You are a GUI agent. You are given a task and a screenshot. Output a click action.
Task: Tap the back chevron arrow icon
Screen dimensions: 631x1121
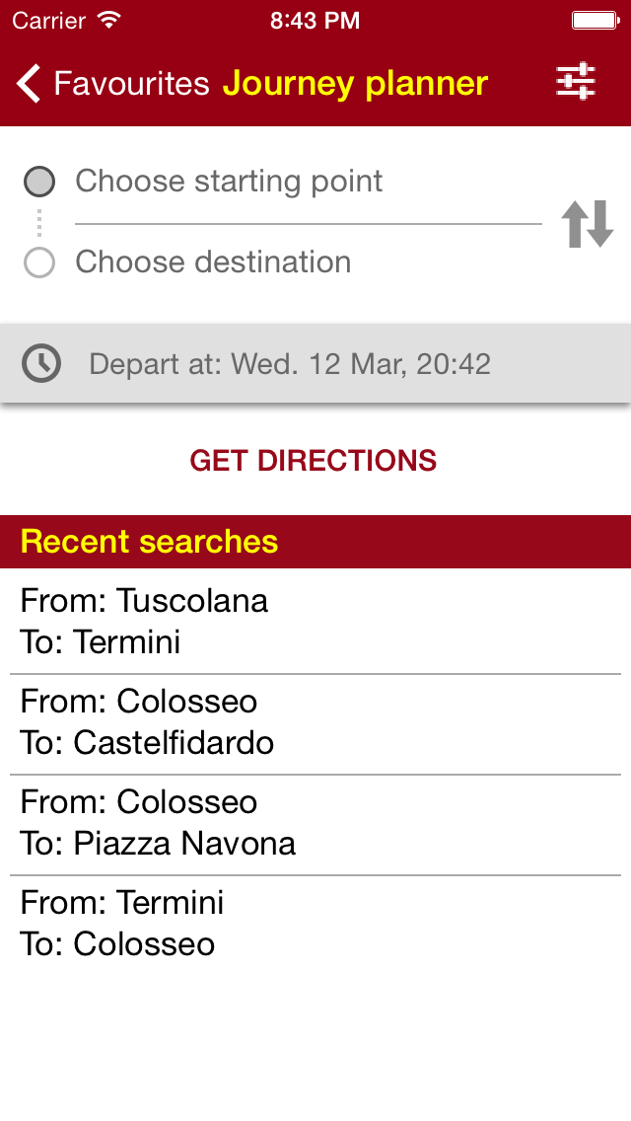30,84
